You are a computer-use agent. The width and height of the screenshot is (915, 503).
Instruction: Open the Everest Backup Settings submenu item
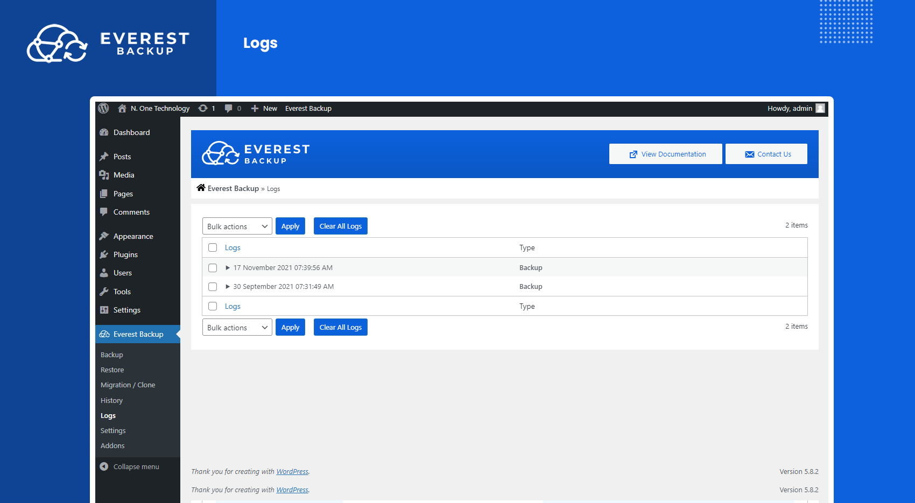coord(113,430)
